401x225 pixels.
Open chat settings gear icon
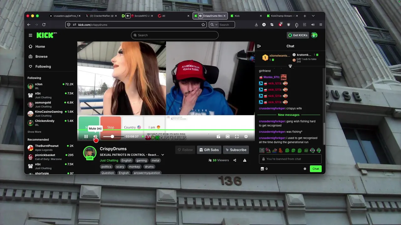pos(305,169)
